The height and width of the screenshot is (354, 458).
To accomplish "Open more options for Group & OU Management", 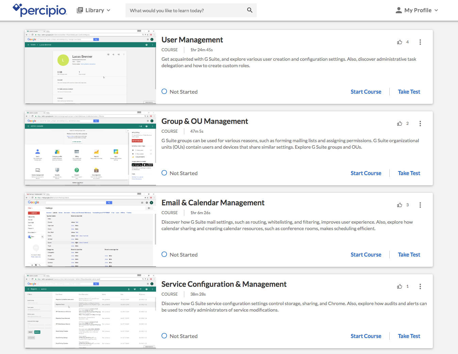I will (x=420, y=124).
